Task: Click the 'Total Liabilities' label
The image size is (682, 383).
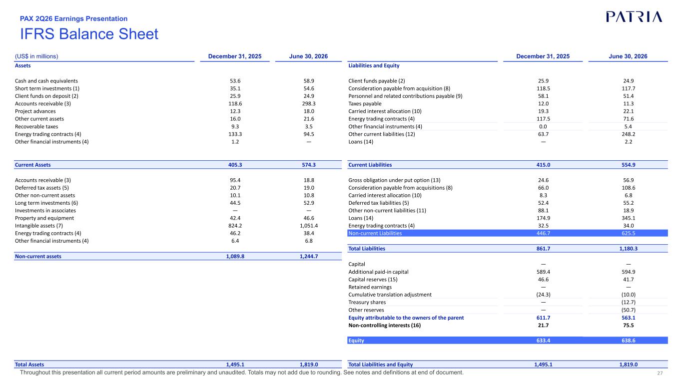Action: (367, 248)
